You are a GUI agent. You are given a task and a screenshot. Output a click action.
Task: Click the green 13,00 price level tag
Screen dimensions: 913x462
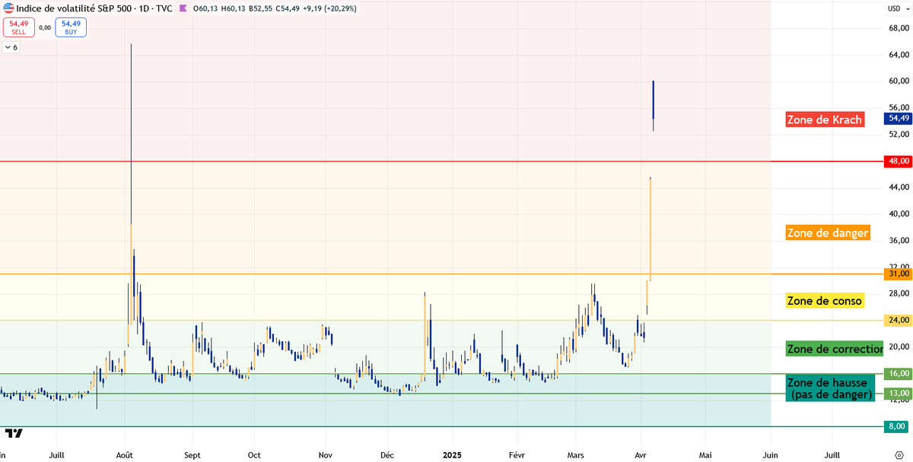(898, 393)
